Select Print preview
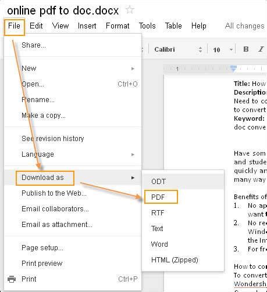Screen dimensions: 267x292 pos(73,264)
